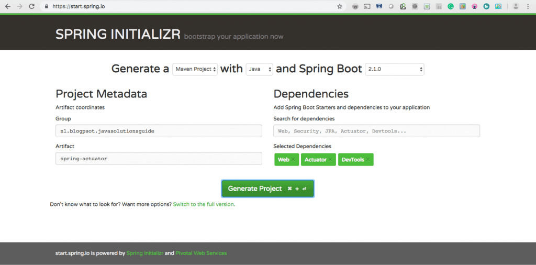Viewport: 536px width, 265px height.
Task: Open the Grammarly green G extension
Action: point(451,6)
